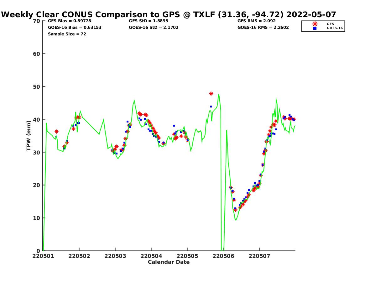Click the GFS StD = 1.8895 text
The width and height of the screenshot is (376, 282).
148,21
